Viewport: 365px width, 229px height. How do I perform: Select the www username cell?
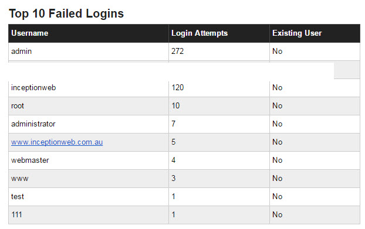pyautogui.click(x=89, y=179)
